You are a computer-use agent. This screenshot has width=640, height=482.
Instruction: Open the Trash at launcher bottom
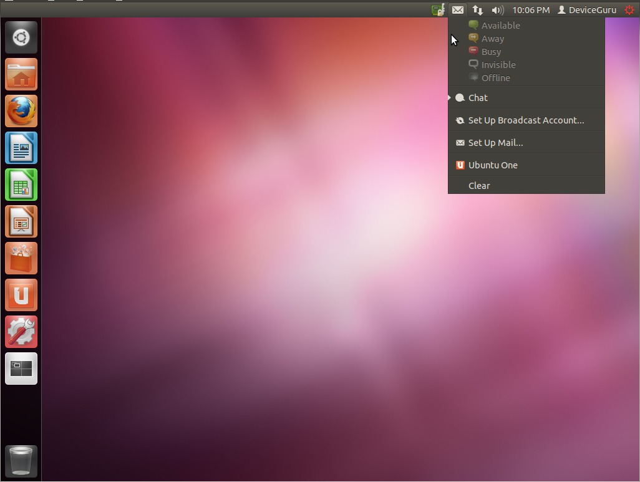(21, 461)
